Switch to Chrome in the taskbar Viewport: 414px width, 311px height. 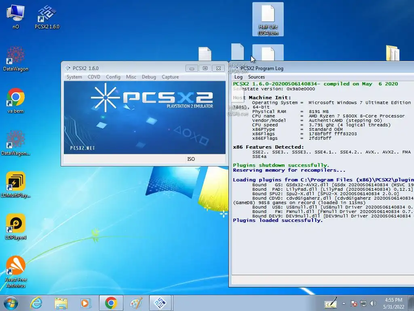pos(111,303)
